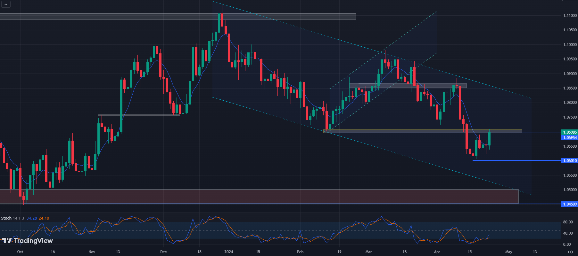Click the 1.08000 price scale label
Image resolution: width=578 pixels, height=256 pixels.
point(570,103)
